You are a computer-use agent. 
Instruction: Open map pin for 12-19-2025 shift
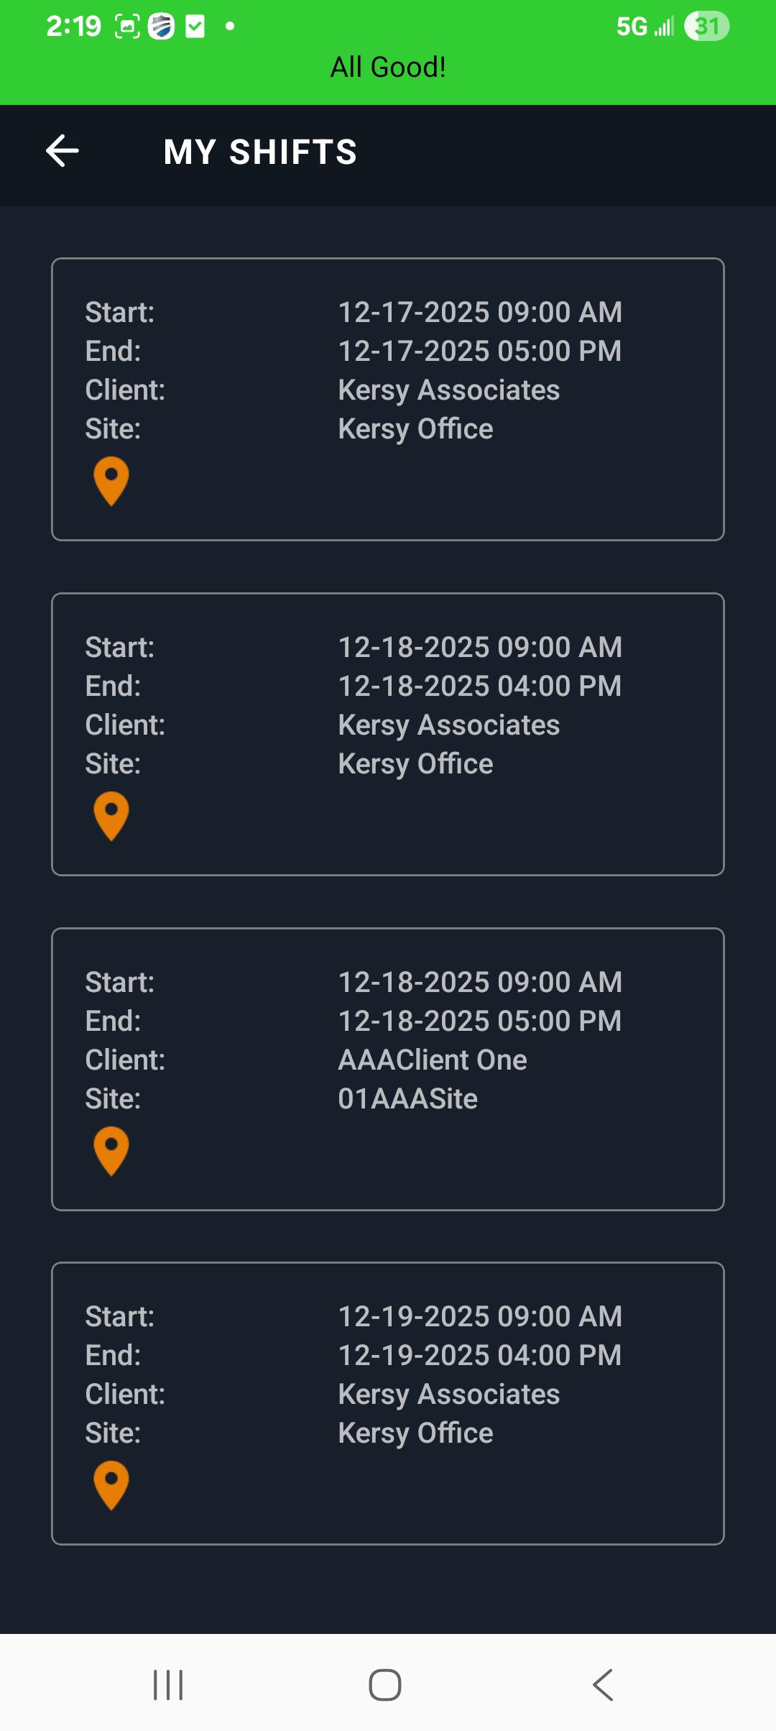click(x=111, y=1485)
